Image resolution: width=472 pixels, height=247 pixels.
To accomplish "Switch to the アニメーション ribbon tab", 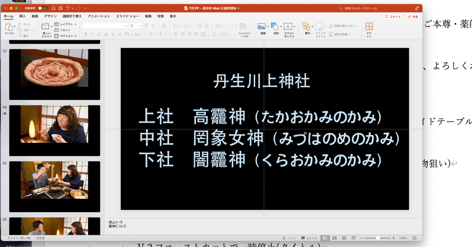I will (99, 16).
